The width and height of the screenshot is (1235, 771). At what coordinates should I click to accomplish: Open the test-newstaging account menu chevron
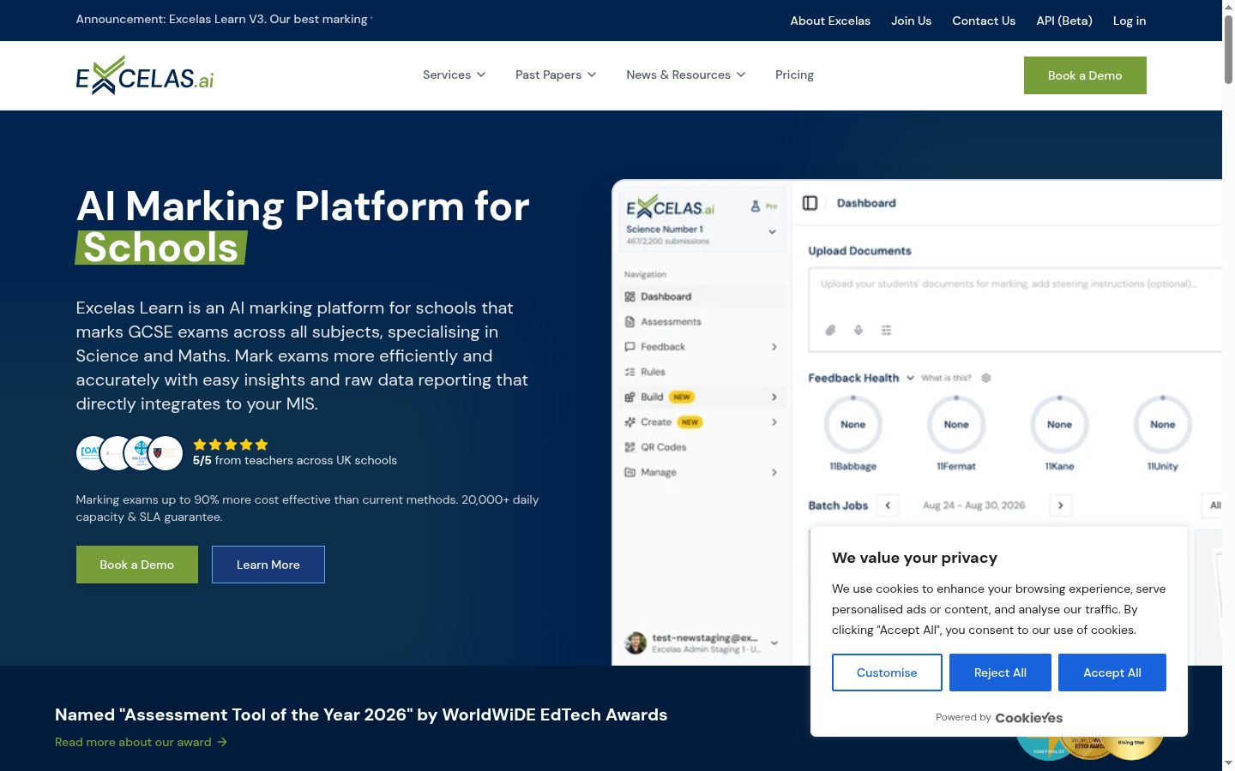(774, 642)
